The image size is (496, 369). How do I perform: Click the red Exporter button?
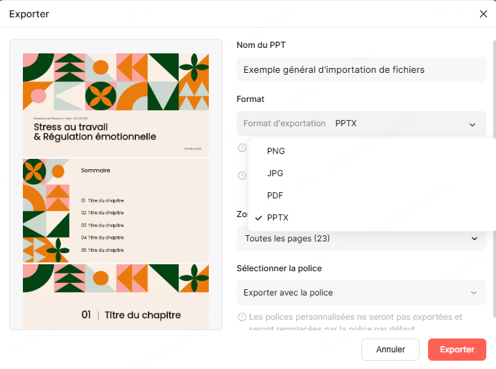click(x=457, y=350)
